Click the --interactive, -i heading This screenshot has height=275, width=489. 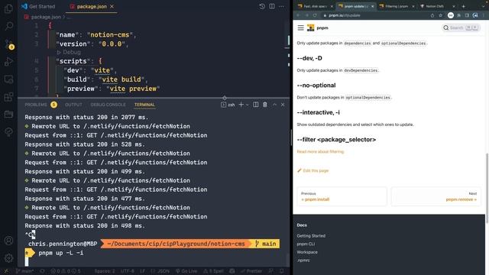point(319,112)
